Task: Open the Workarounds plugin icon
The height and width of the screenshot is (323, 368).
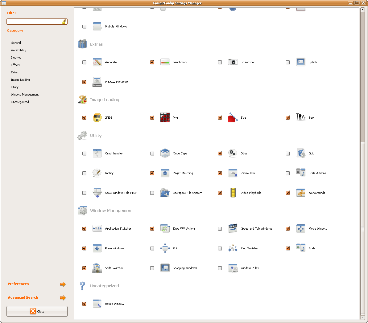Action: click(301, 193)
